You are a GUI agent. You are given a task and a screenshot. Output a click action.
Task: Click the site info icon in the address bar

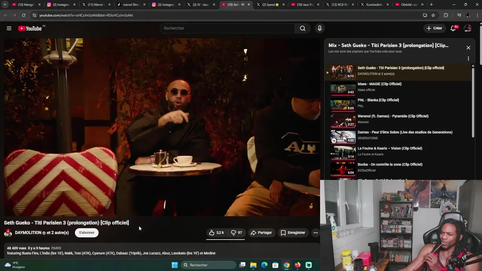(34, 15)
